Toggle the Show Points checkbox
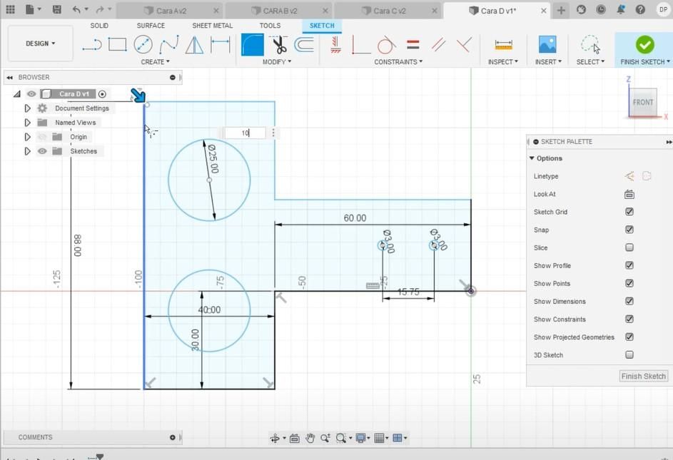 pyautogui.click(x=629, y=283)
